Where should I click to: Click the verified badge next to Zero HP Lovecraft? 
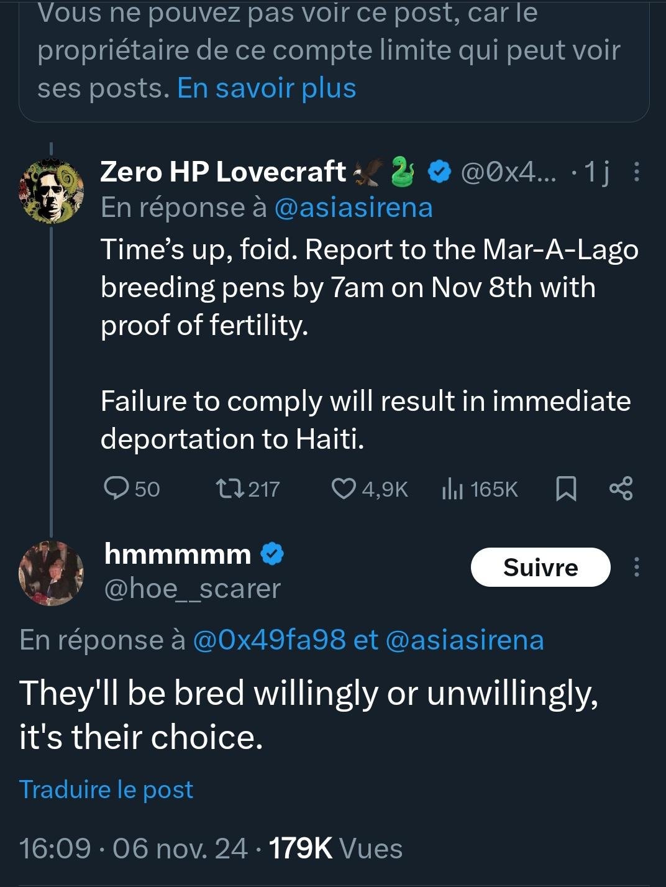pos(440,172)
